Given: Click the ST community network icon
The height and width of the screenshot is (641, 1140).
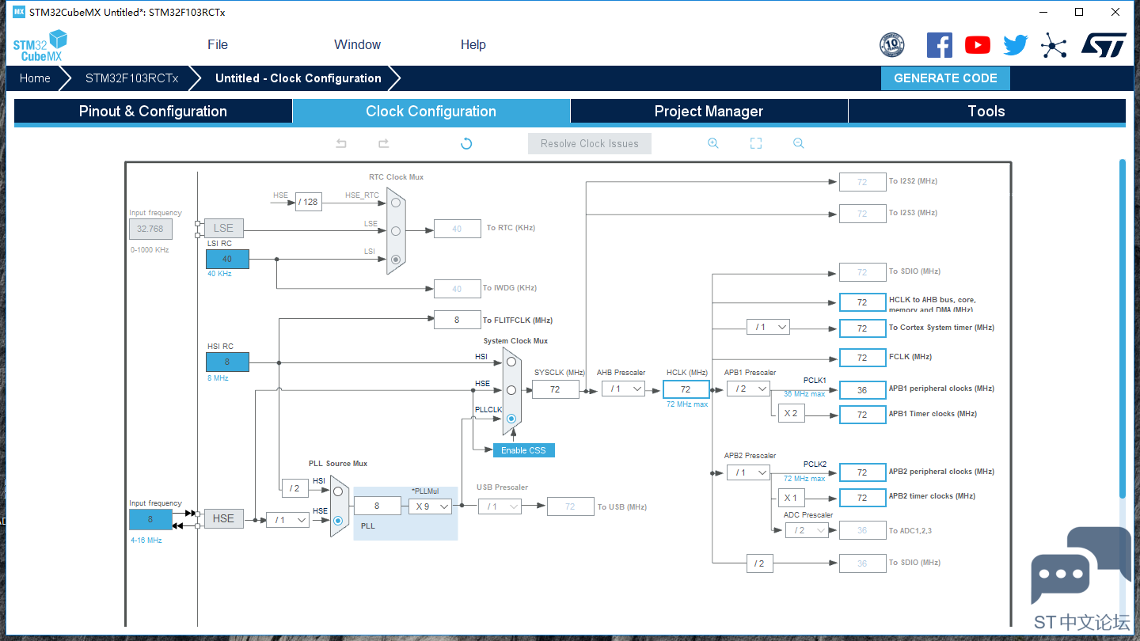Looking at the screenshot, I should coord(1054,45).
